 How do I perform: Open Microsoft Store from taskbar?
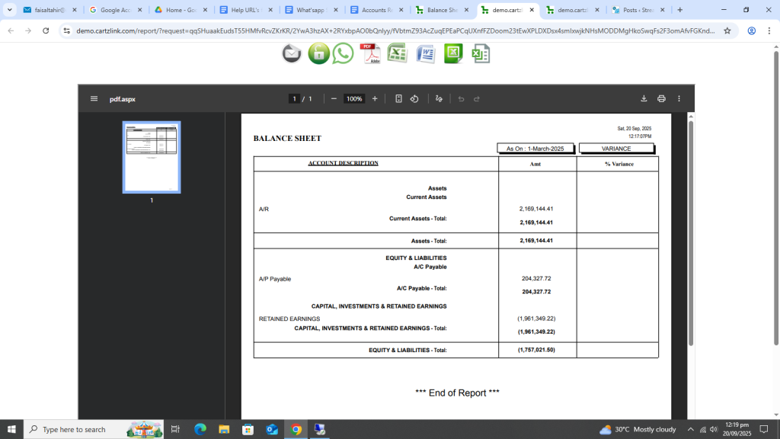click(248, 429)
